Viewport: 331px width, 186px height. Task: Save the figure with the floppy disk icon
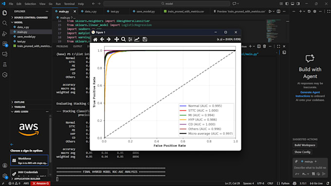[145, 39]
